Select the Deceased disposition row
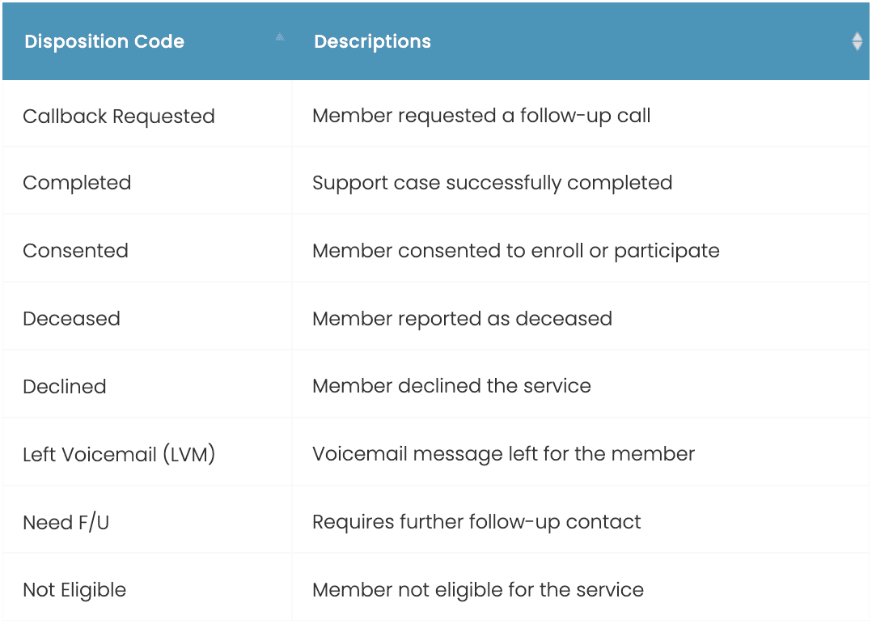 tap(71, 319)
